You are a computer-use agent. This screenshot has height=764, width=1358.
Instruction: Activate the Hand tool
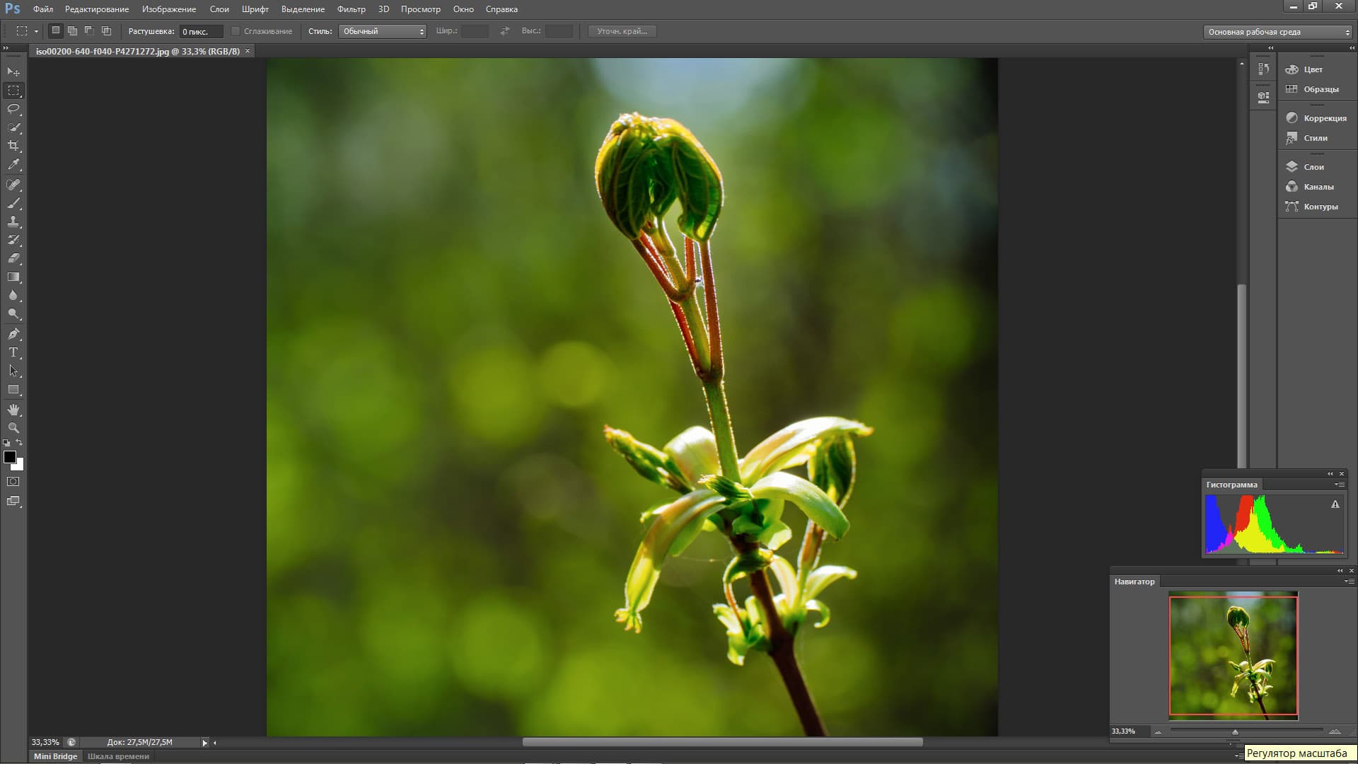(x=13, y=410)
